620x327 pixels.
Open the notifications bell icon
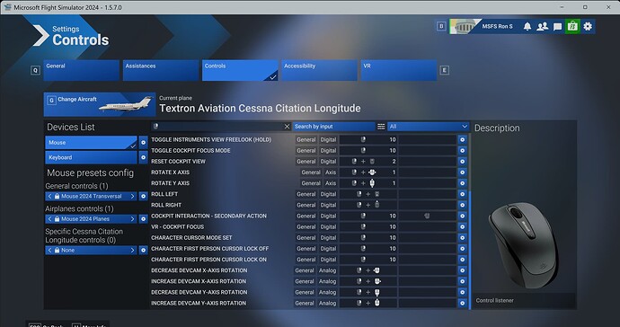(527, 26)
